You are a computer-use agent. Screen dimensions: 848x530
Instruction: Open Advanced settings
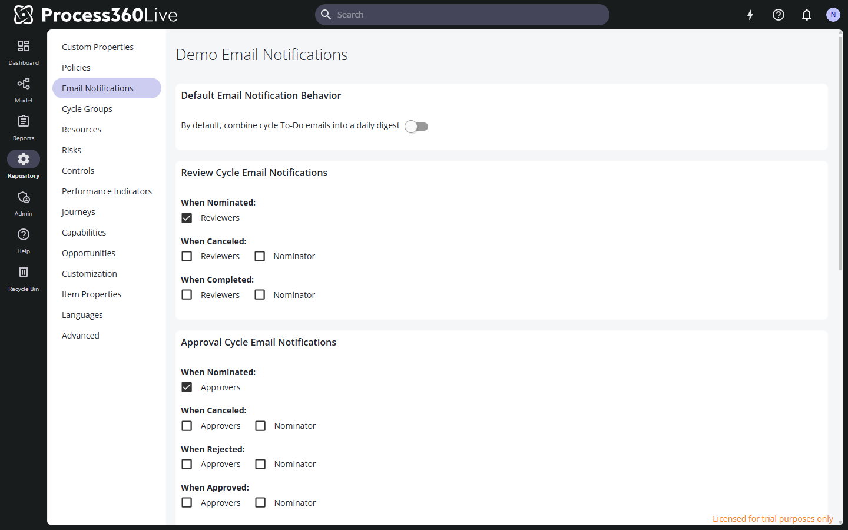[107, 336]
